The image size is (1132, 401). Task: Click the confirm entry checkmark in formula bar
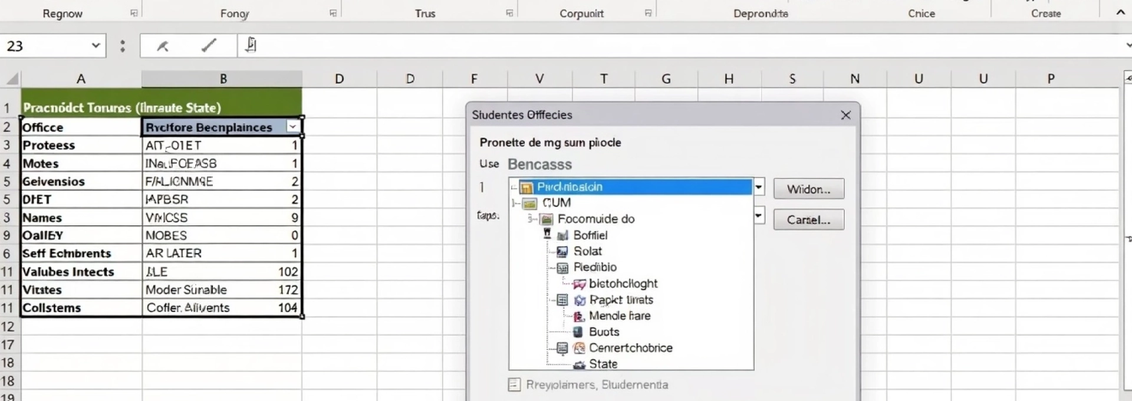click(x=209, y=45)
